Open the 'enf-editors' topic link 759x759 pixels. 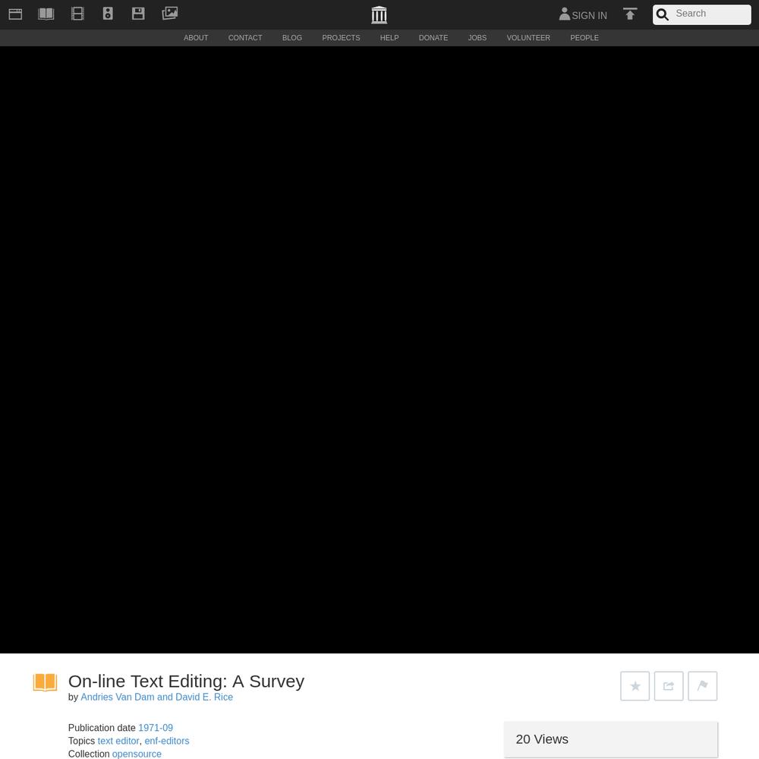click(x=166, y=741)
